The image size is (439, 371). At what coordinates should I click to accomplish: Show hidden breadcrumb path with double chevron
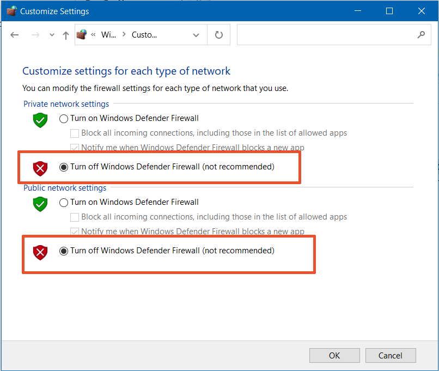pyautogui.click(x=93, y=35)
